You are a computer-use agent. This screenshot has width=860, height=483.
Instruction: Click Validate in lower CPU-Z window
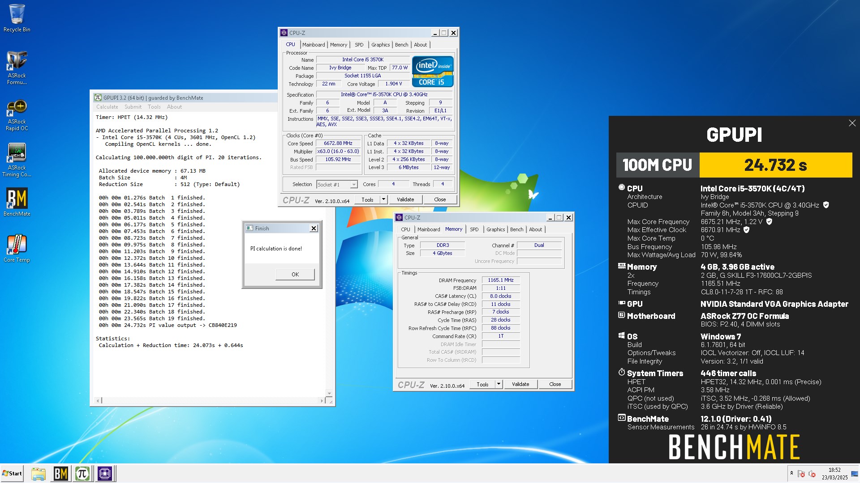click(520, 384)
